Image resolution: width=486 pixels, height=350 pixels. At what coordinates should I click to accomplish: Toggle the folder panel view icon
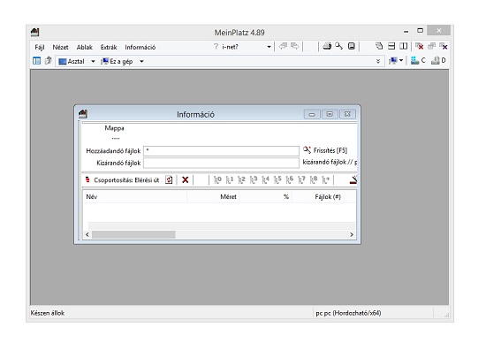click(36, 61)
